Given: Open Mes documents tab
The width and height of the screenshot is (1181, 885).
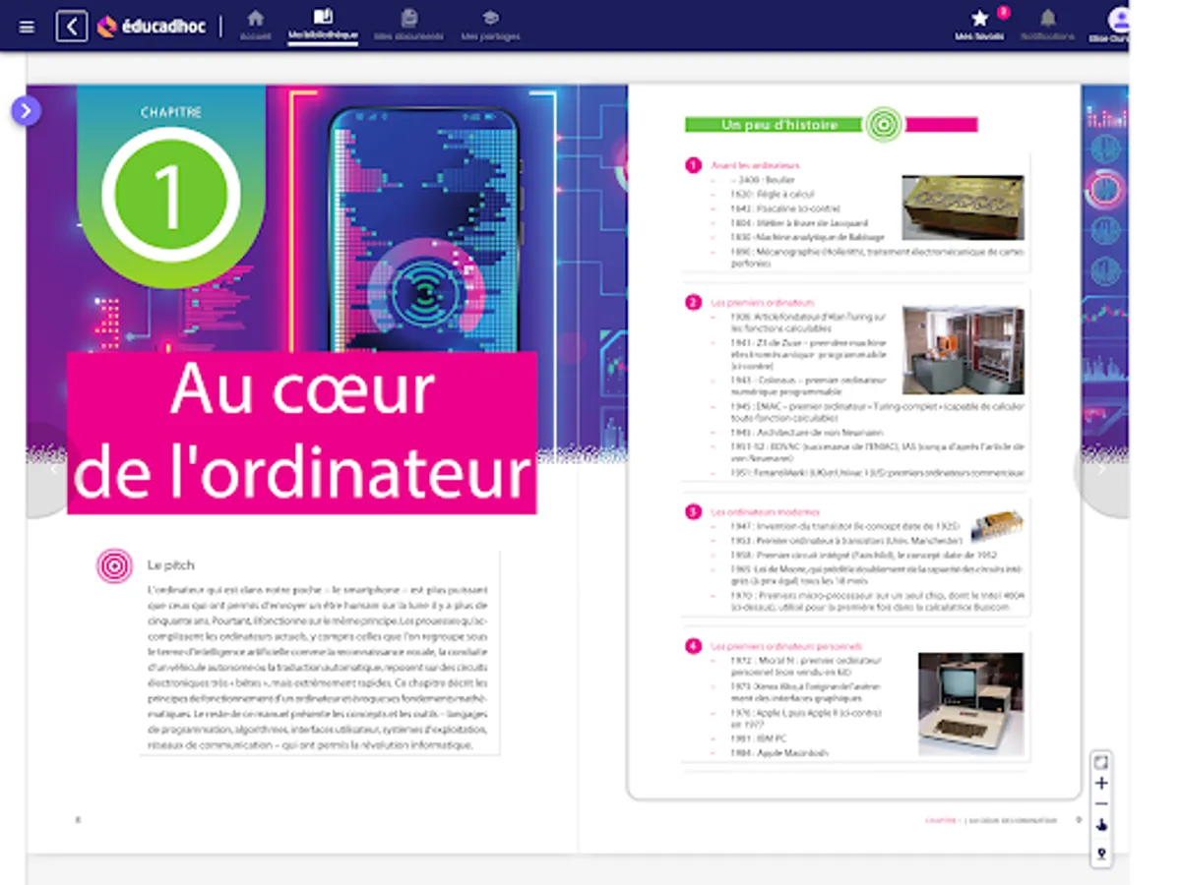Looking at the screenshot, I should click(409, 26).
